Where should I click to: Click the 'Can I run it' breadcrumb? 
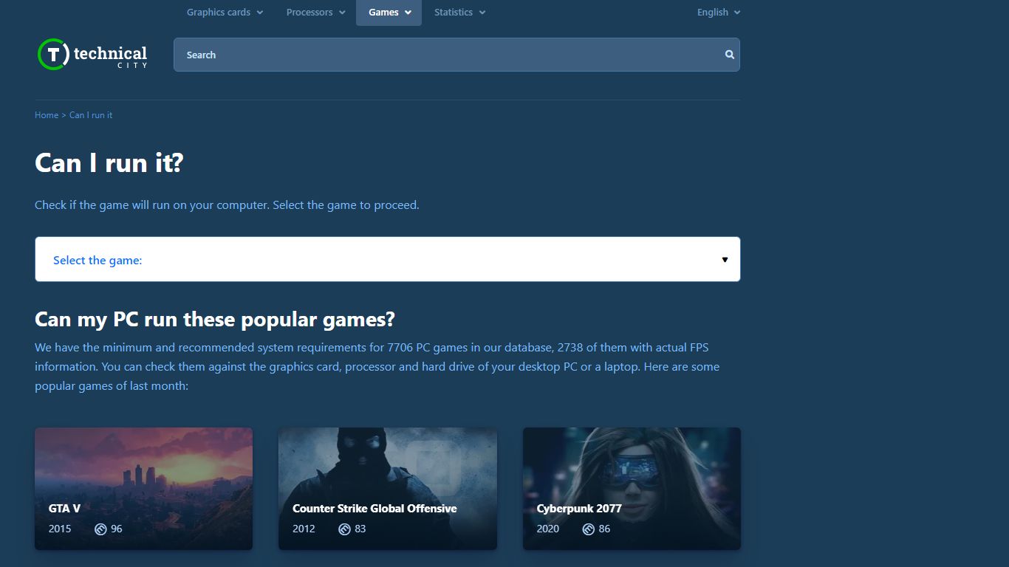pyautogui.click(x=91, y=115)
